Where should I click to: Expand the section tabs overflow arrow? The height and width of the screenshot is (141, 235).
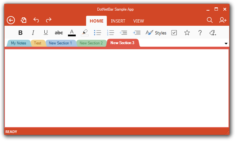[226, 43]
